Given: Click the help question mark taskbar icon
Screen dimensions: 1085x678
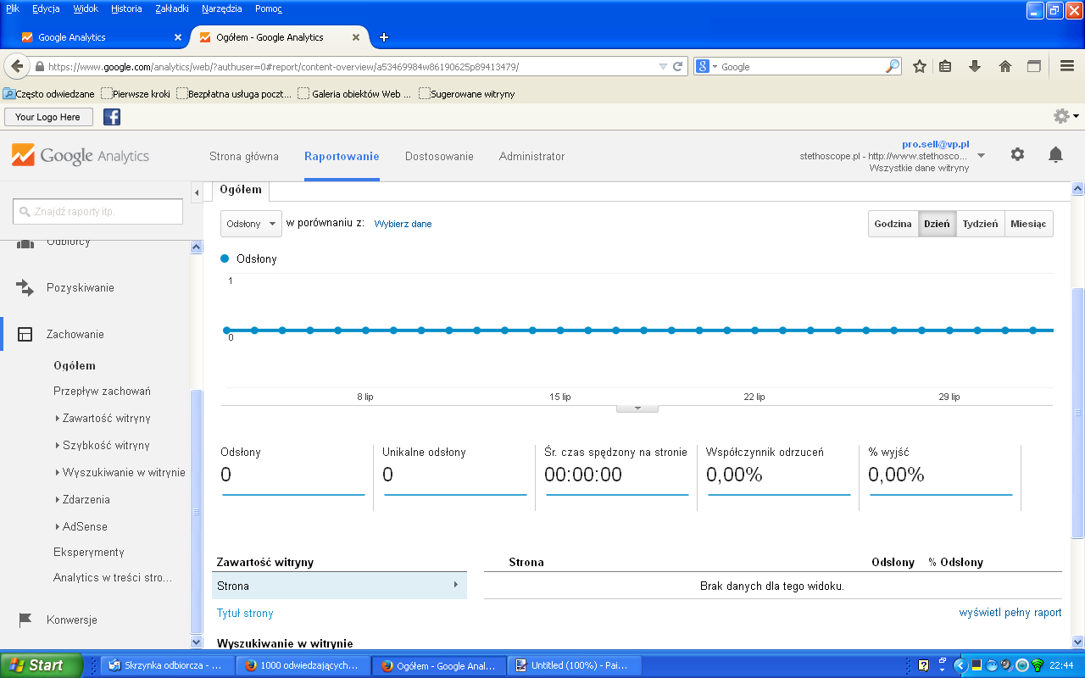Looking at the screenshot, I should [x=924, y=665].
